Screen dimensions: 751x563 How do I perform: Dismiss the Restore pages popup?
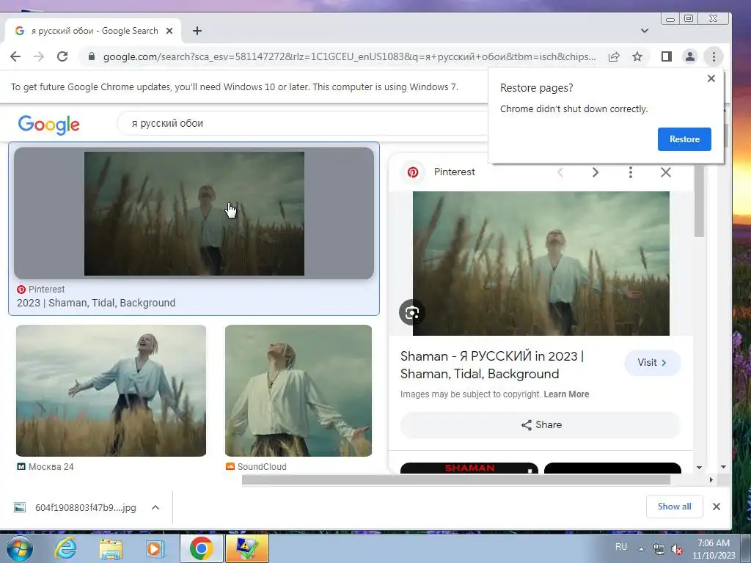(x=711, y=78)
